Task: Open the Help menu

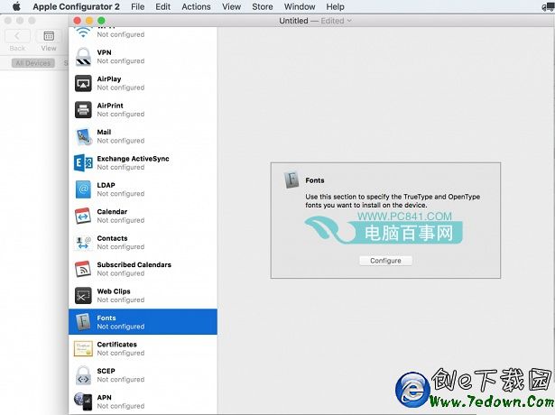Action: (335, 6)
